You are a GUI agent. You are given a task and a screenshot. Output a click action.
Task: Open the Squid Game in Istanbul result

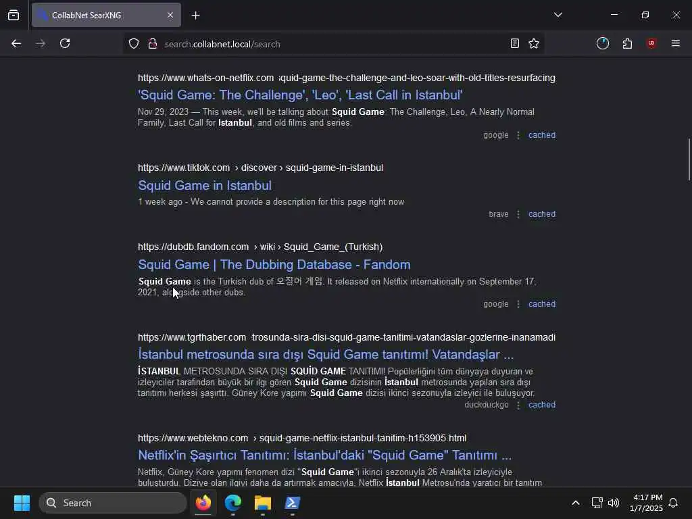(205, 185)
